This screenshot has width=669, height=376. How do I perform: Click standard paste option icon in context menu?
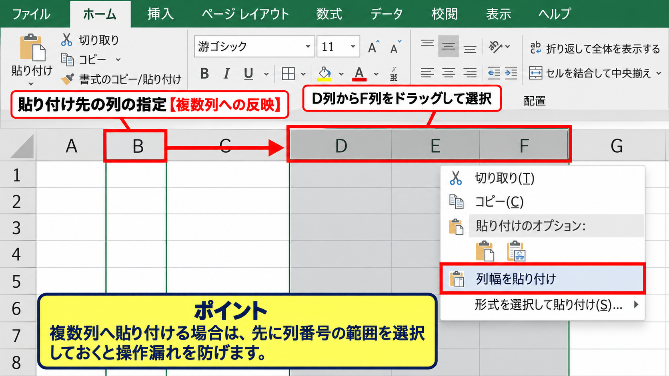485,251
